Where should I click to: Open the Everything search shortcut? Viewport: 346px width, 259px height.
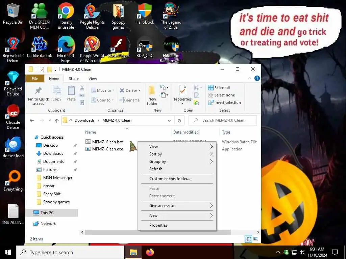click(13, 181)
